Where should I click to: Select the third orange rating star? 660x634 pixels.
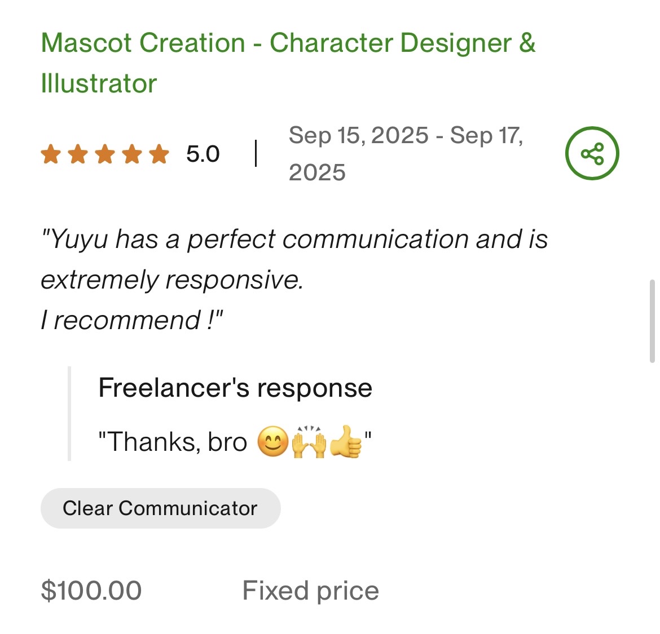point(105,154)
